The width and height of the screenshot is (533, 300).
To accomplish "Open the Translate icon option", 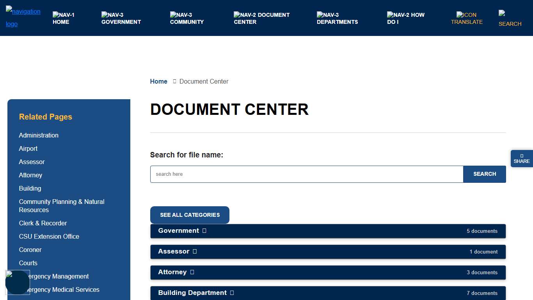I will coord(467,18).
